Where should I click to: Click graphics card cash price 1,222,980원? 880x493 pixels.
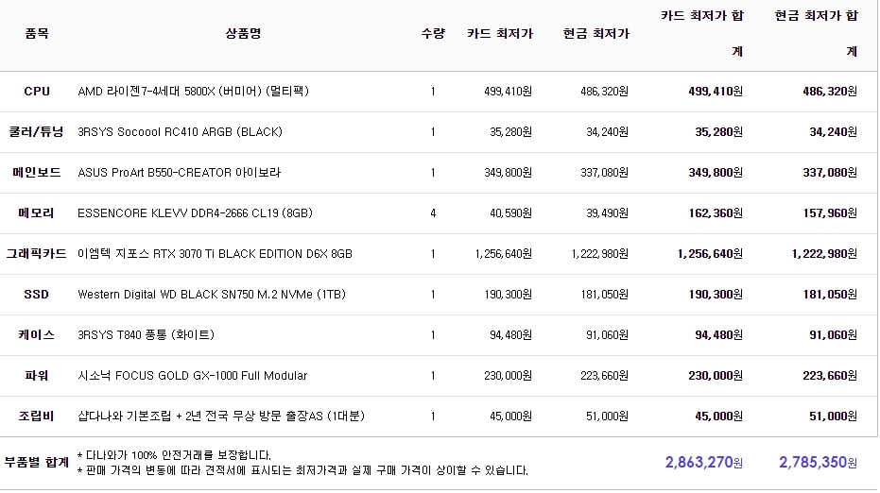pos(600,253)
